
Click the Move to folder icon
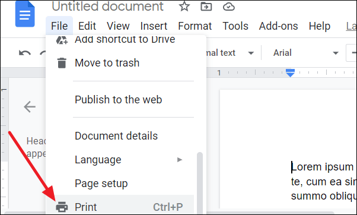[x=206, y=7]
